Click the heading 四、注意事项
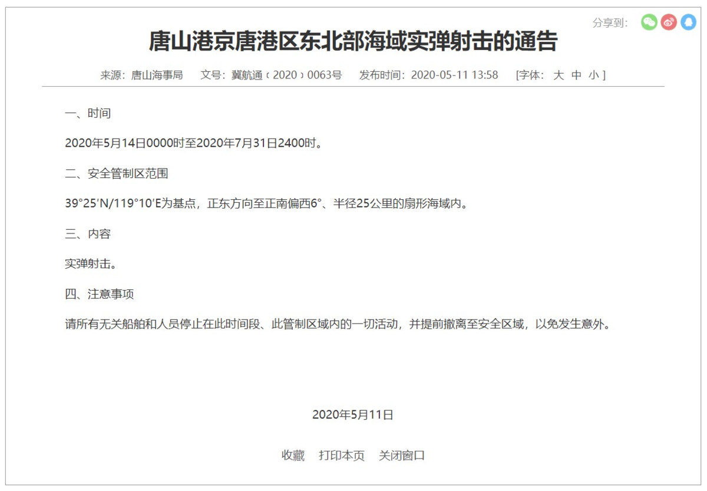This screenshot has width=707, height=491. click(100, 294)
